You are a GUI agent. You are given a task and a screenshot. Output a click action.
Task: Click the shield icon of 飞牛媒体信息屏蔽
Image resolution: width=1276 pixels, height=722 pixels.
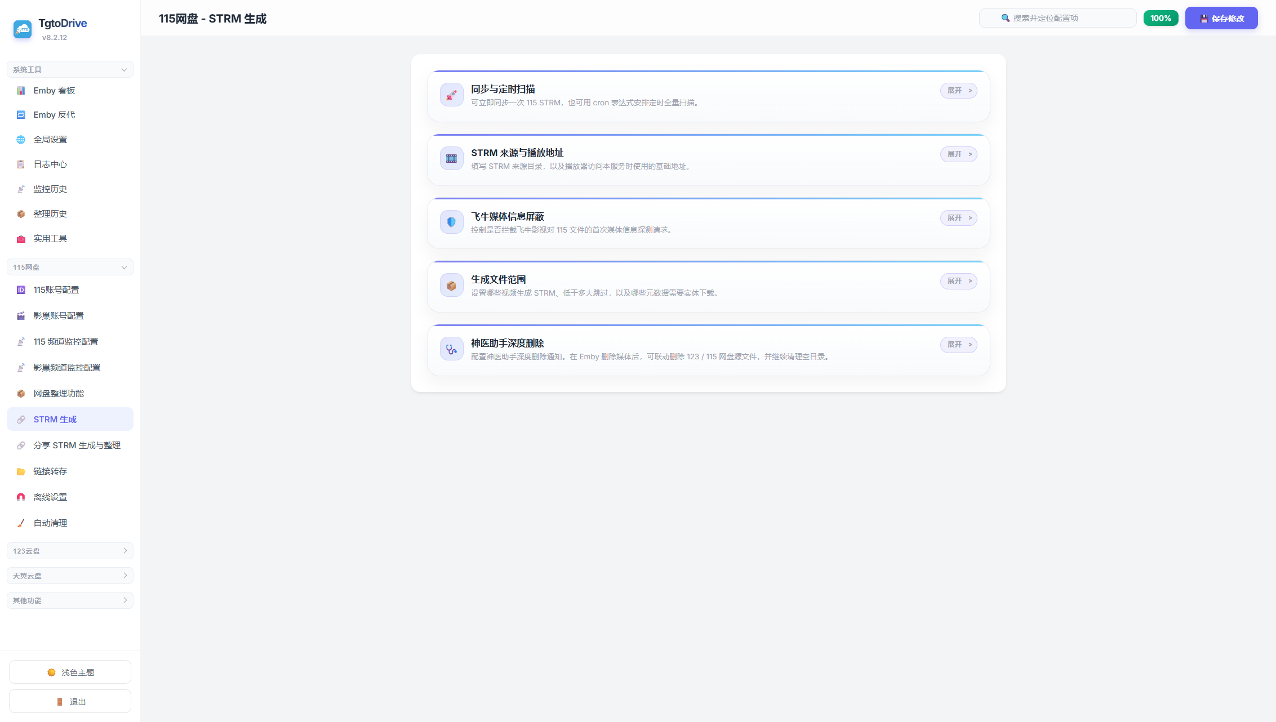pyautogui.click(x=451, y=222)
